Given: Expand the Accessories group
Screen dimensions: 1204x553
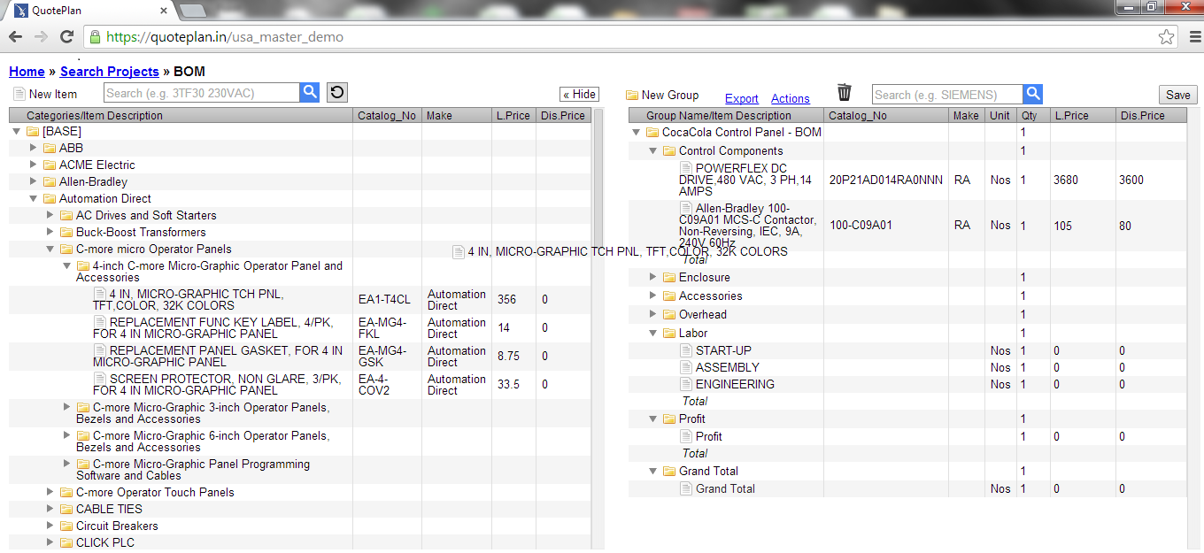Looking at the screenshot, I should pos(653,296).
